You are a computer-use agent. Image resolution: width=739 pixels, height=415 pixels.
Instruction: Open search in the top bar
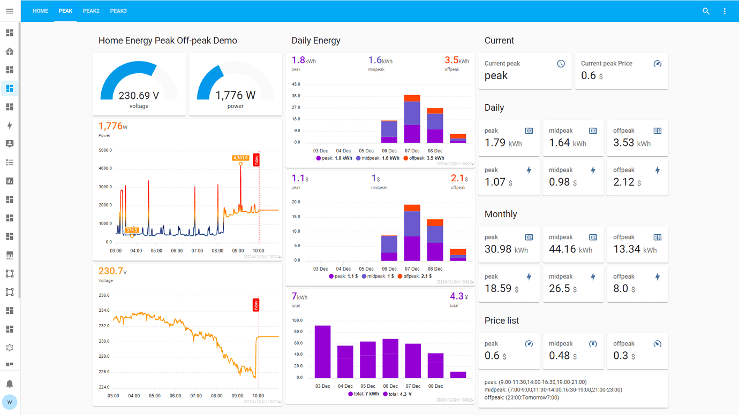pyautogui.click(x=706, y=11)
